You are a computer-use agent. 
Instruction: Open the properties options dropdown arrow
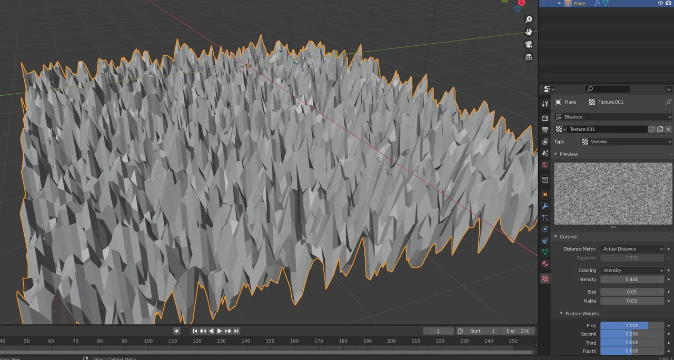point(668,89)
